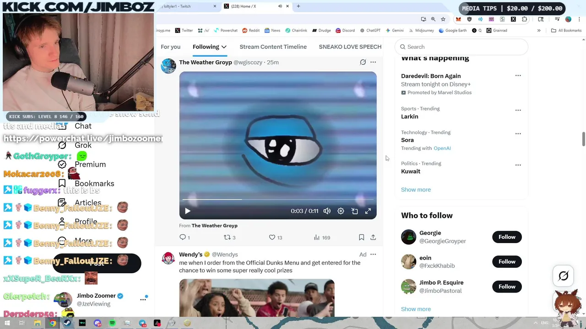Play the Weather Groyp video
The image size is (586, 329).
187,211
